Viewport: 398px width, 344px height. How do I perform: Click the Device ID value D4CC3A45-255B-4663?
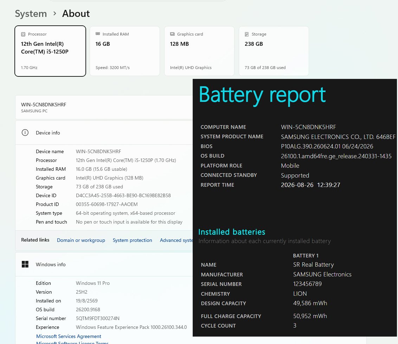click(x=123, y=195)
